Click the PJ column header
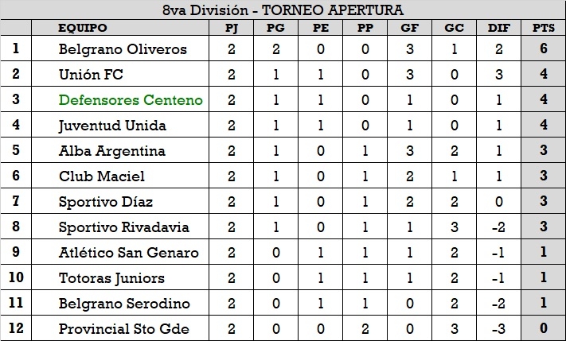This screenshot has height=341, width=566. (x=232, y=28)
